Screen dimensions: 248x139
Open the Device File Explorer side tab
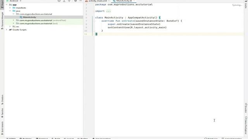(x=246, y=125)
